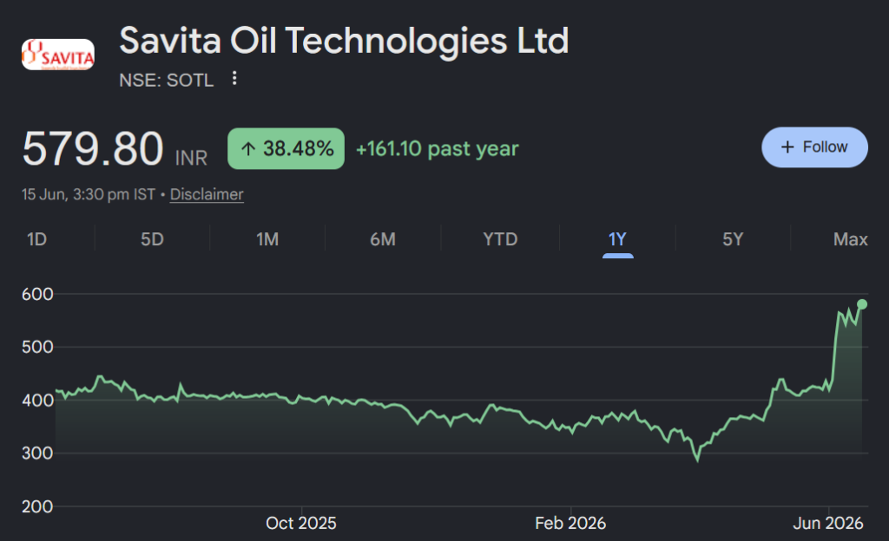Click the 200 y-axis label
Image resolution: width=889 pixels, height=541 pixels.
click(37, 506)
